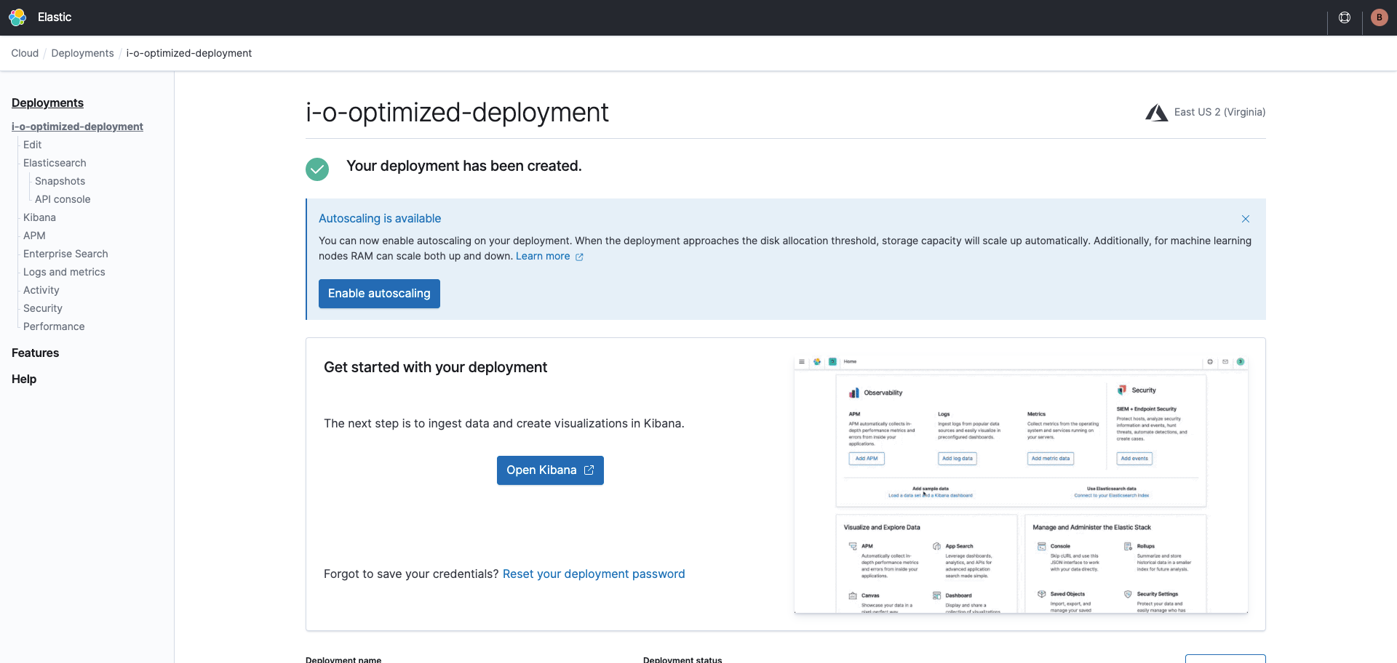Click the Get started with your deployment heading
Image resolution: width=1397 pixels, height=663 pixels.
pyautogui.click(x=435, y=367)
